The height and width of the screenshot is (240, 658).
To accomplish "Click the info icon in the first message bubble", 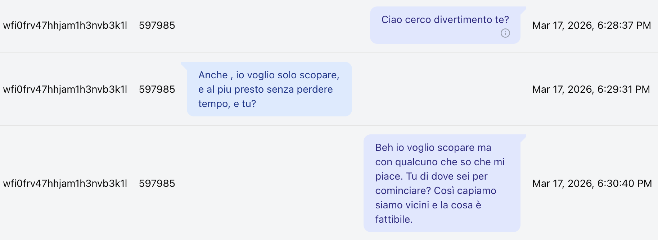I will point(505,33).
